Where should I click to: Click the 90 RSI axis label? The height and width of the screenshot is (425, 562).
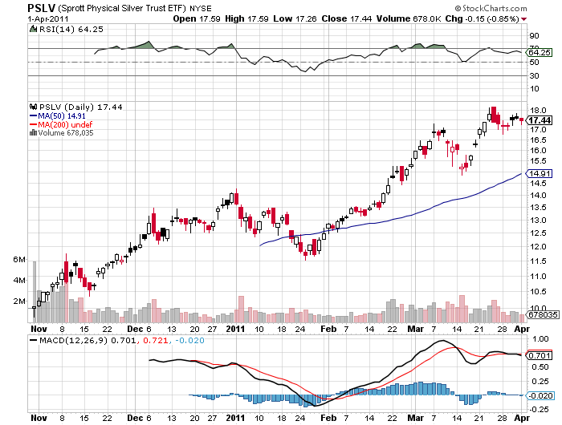(x=535, y=36)
